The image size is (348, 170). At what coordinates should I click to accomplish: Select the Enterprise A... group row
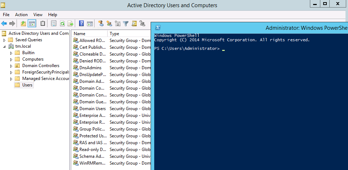click(x=112, y=115)
